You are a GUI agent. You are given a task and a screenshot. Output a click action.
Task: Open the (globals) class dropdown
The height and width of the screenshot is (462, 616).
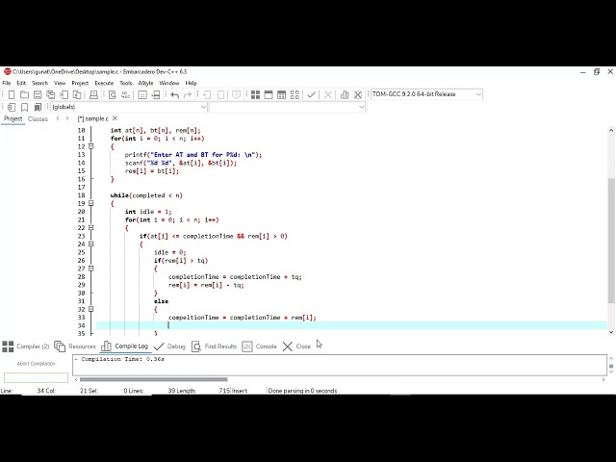click(x=129, y=107)
